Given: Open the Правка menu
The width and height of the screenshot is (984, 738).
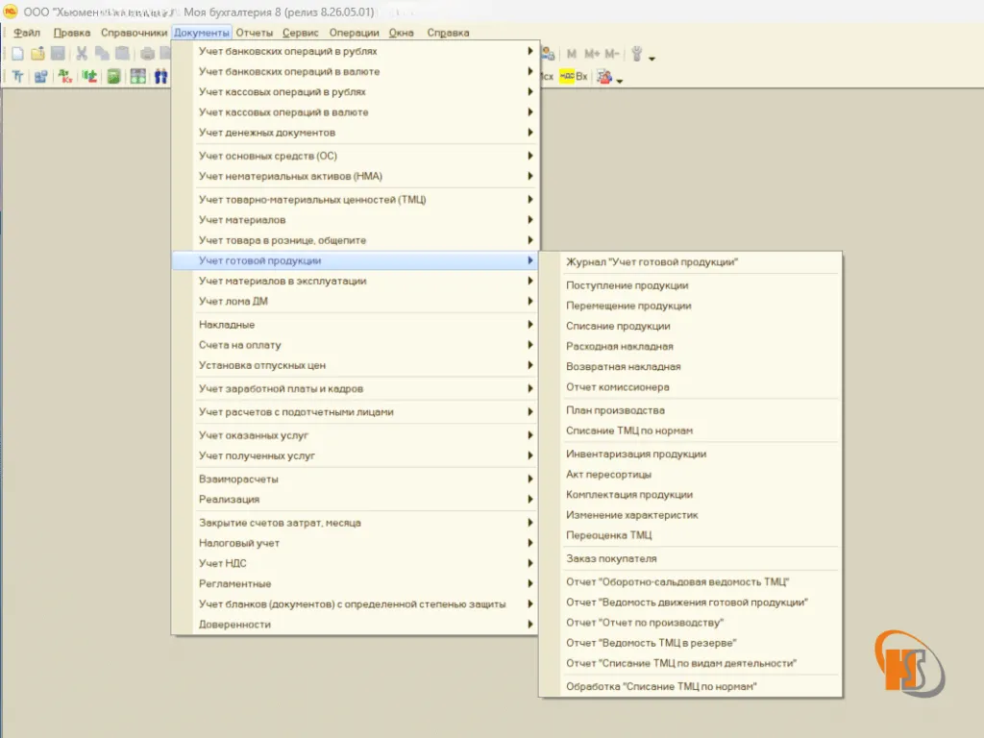Looking at the screenshot, I should [71, 33].
